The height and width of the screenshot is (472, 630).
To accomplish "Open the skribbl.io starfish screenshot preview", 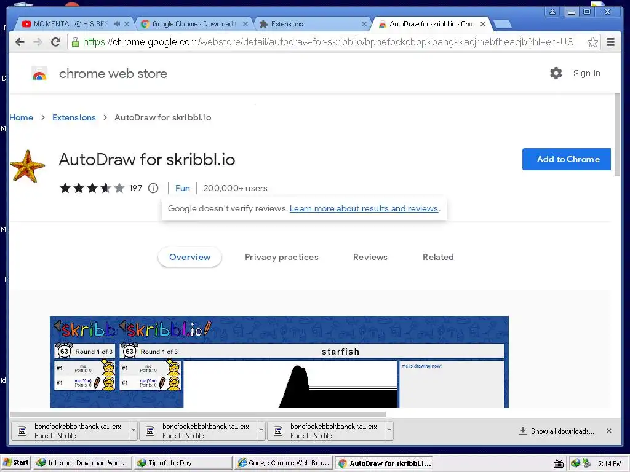I will click(279, 362).
